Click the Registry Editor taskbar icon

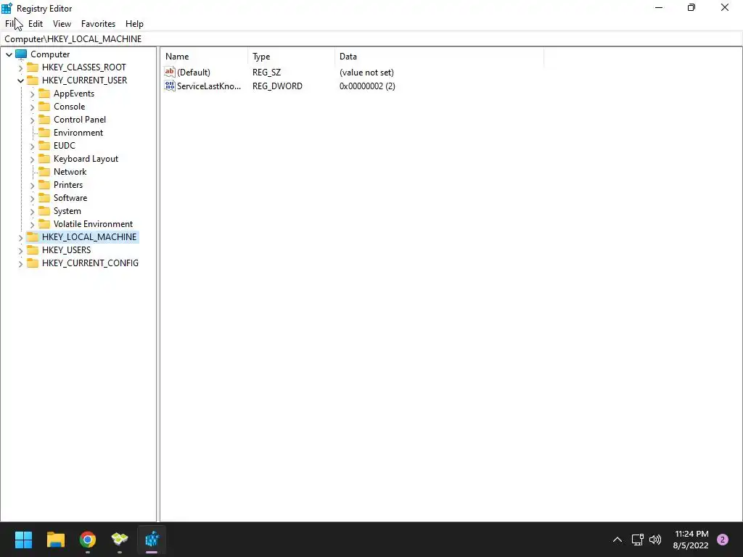[x=152, y=540]
